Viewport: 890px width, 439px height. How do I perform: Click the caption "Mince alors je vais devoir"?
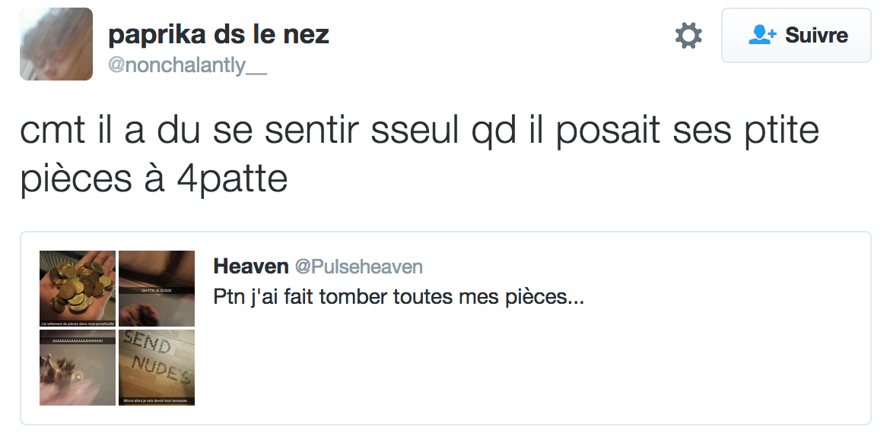tap(157, 400)
